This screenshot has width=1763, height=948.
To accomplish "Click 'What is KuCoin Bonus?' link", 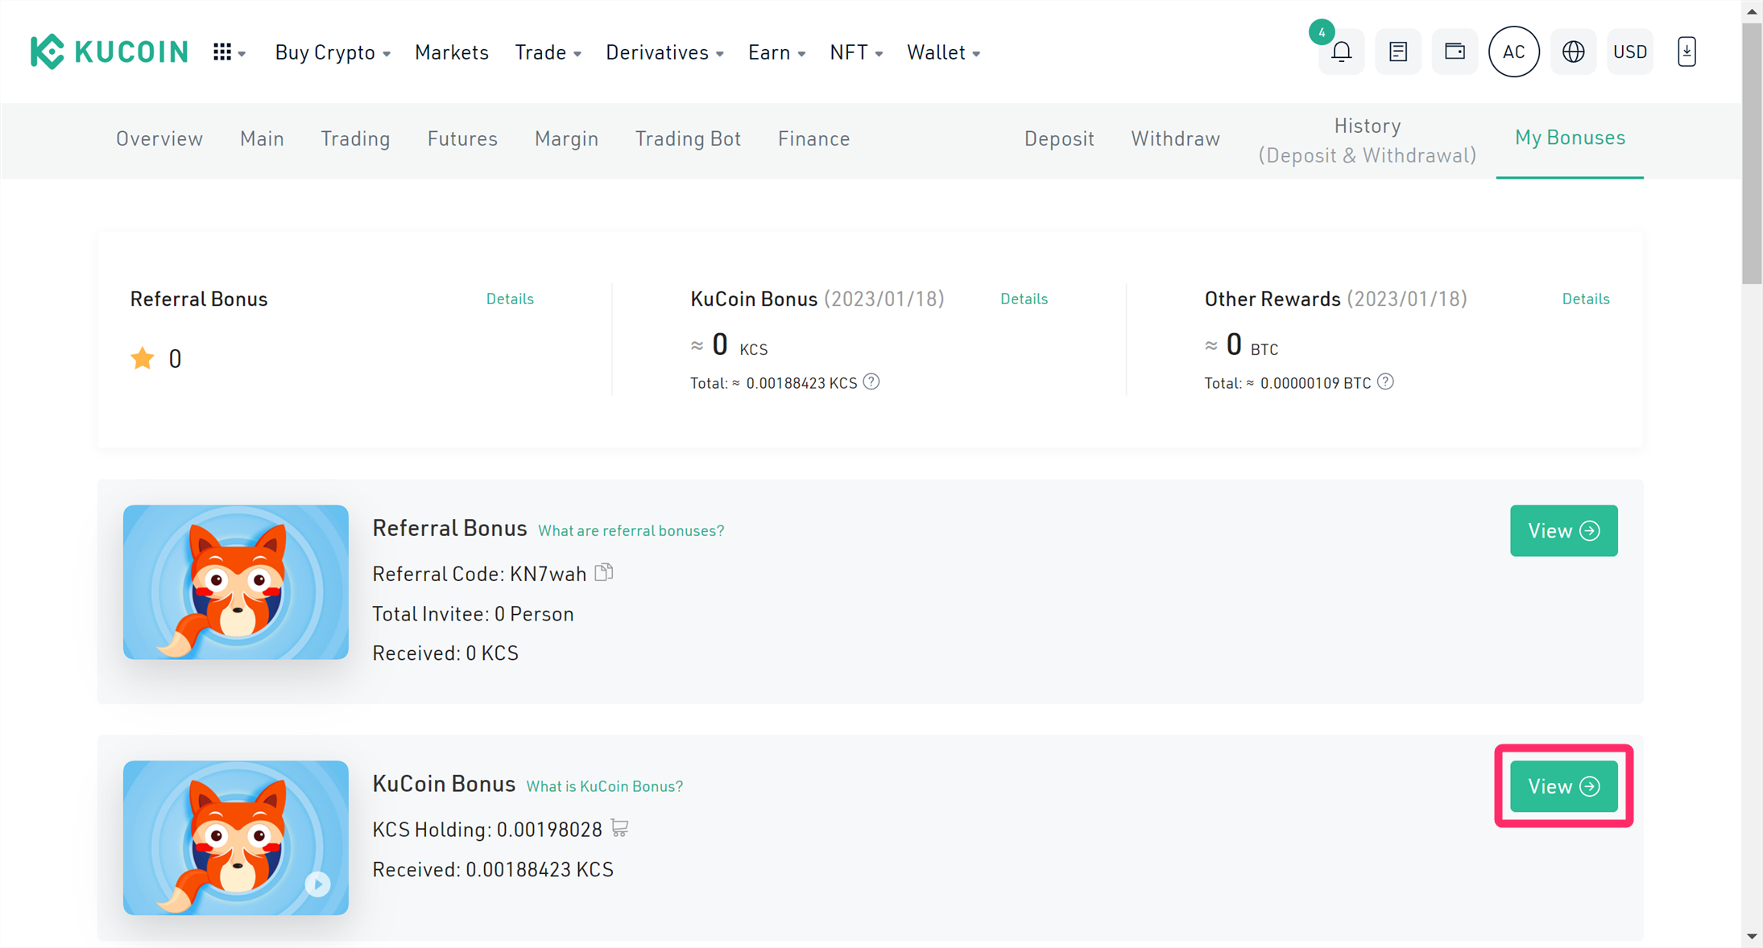I will click(x=604, y=786).
